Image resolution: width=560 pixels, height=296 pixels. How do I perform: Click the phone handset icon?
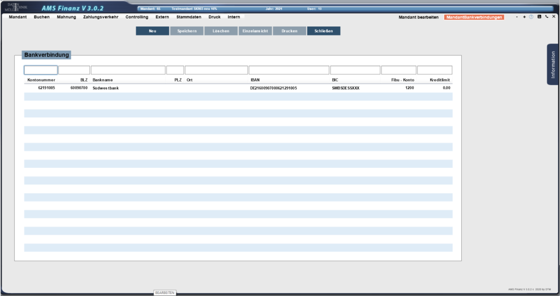pyautogui.click(x=547, y=17)
